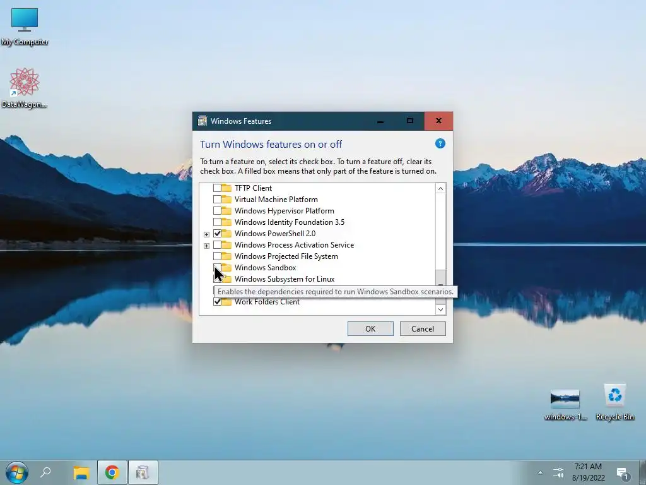This screenshot has height=485, width=646.
Task: Open the notification center icon
Action: [623, 474]
